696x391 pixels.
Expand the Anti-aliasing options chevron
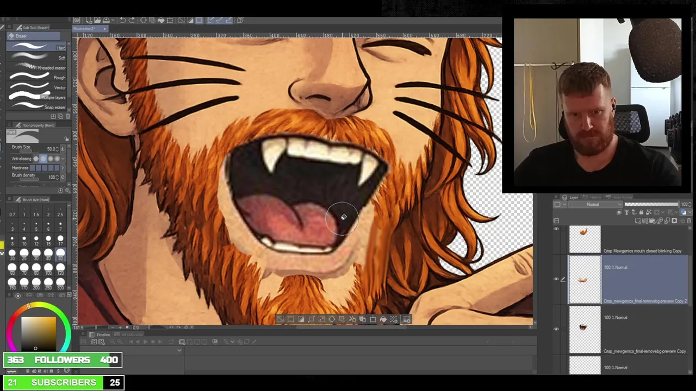point(63,159)
